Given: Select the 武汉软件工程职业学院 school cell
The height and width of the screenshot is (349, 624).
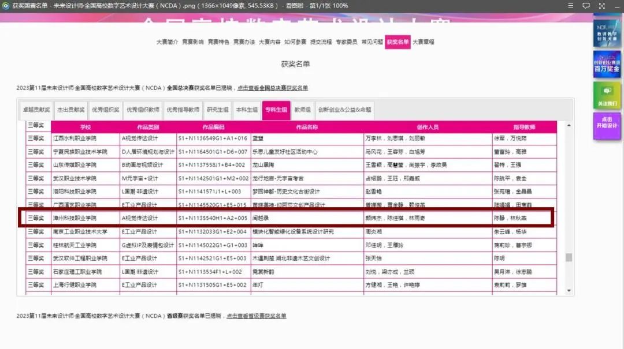Looking at the screenshot, I should (x=86, y=258).
